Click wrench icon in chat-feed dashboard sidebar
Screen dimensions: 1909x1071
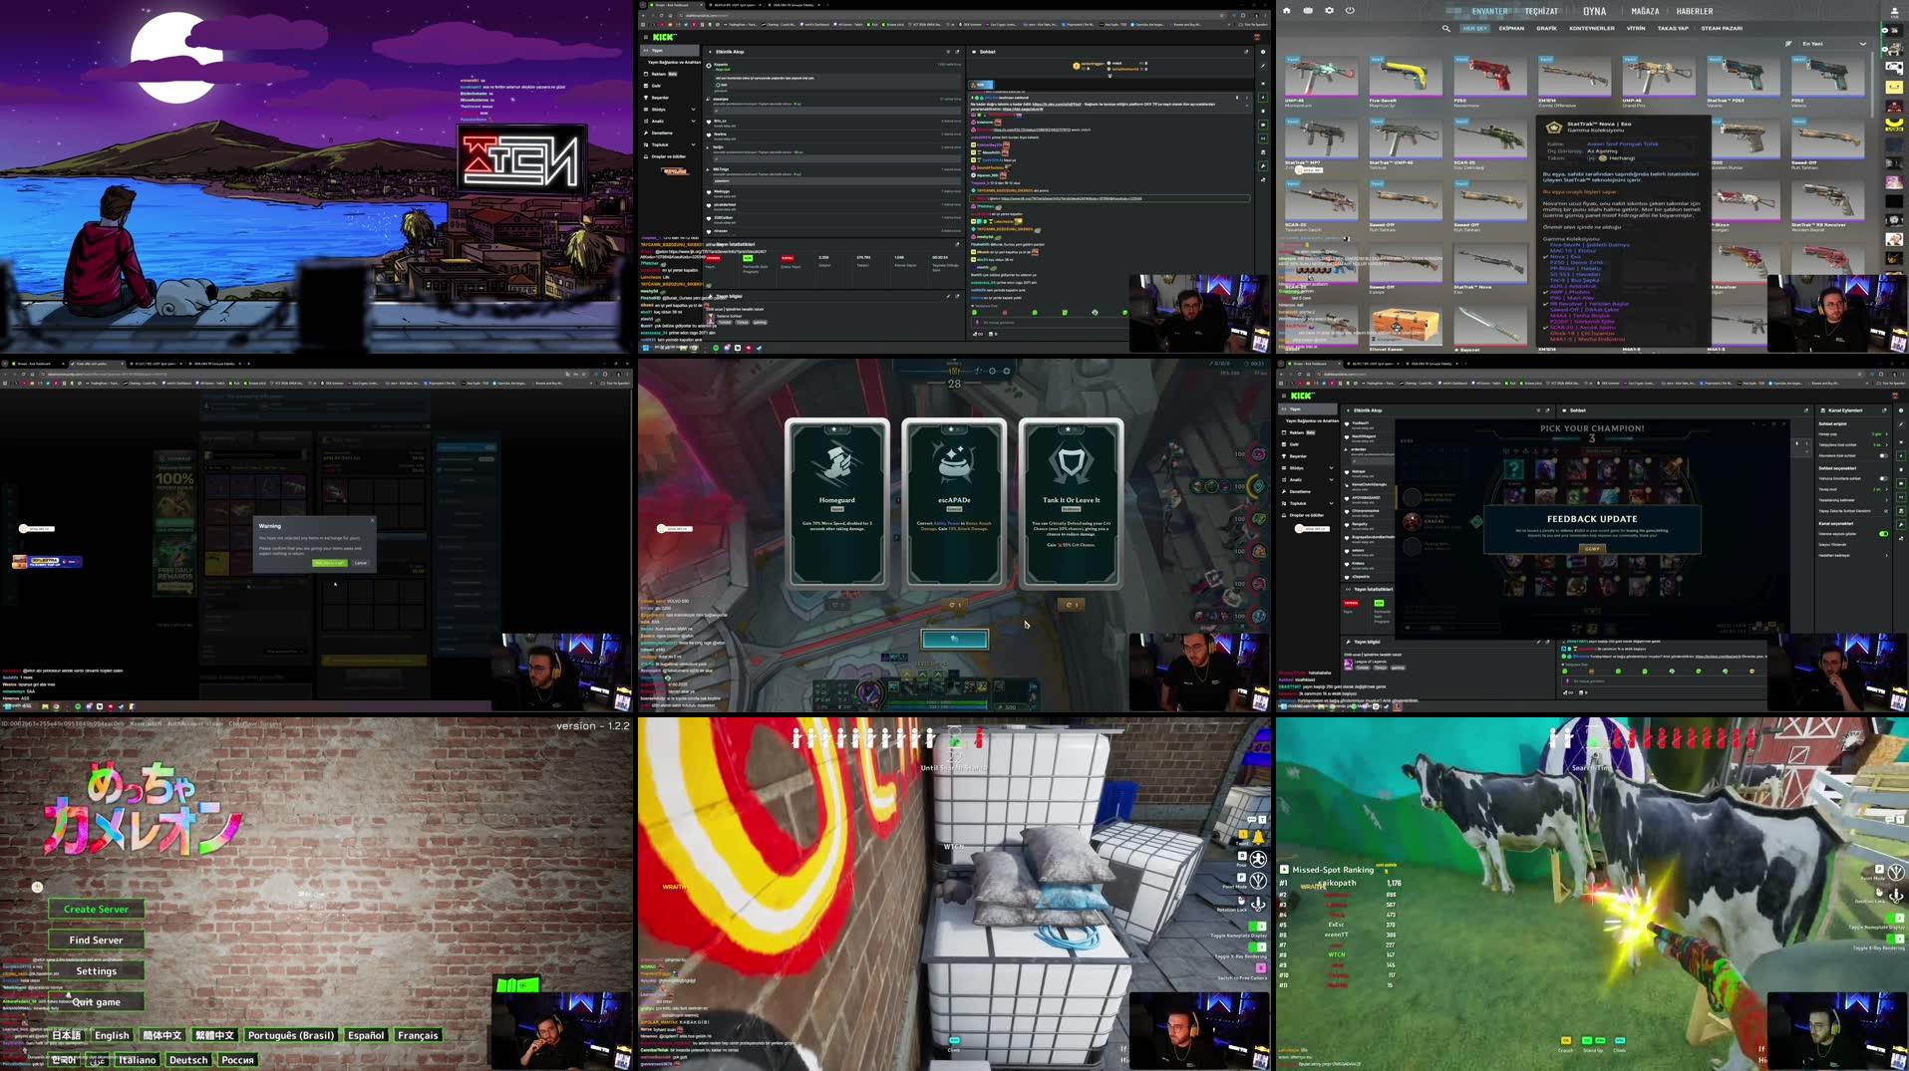(x=1263, y=166)
